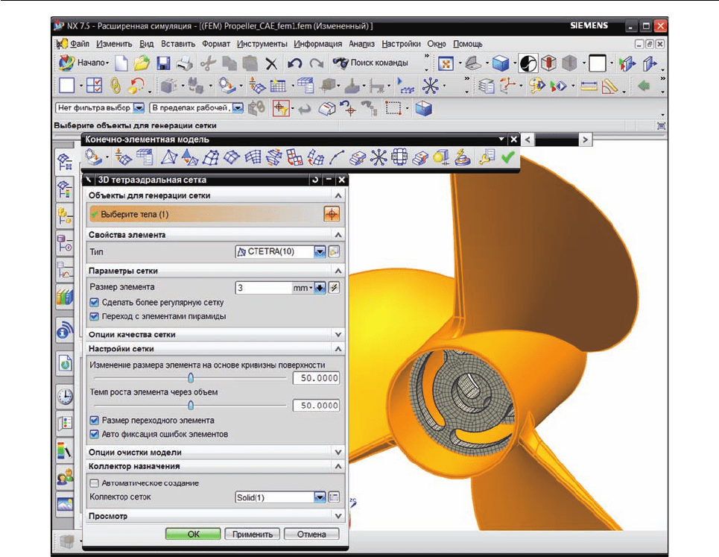Click the auto element size lightning icon
Image resolution: width=719 pixels, height=557 pixels.
tap(335, 288)
